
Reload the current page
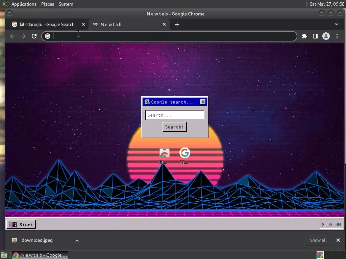pyautogui.click(x=34, y=36)
